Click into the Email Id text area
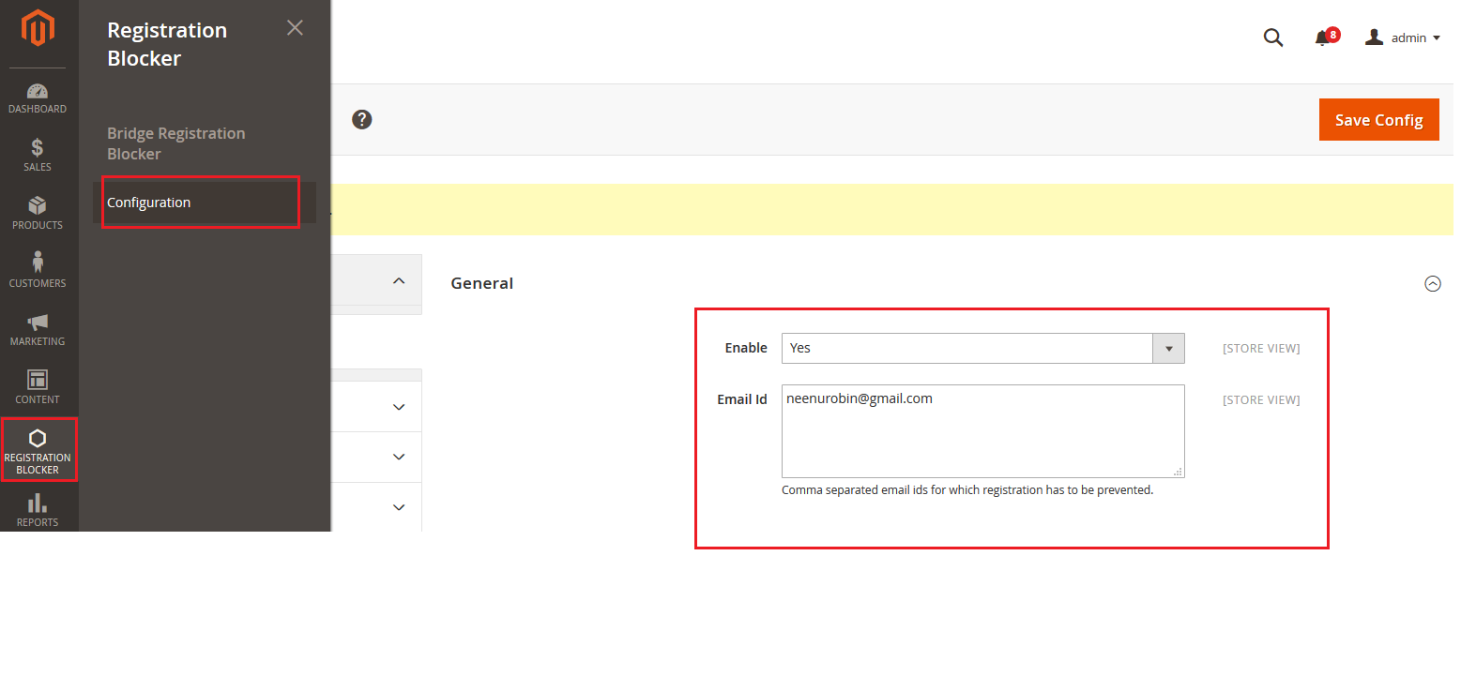 point(982,431)
